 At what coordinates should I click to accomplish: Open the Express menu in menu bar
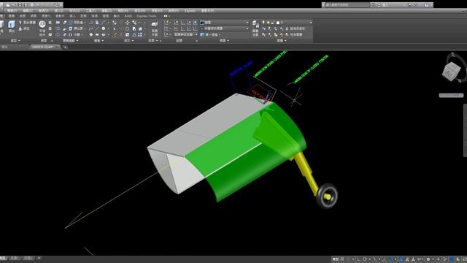pyautogui.click(x=190, y=11)
